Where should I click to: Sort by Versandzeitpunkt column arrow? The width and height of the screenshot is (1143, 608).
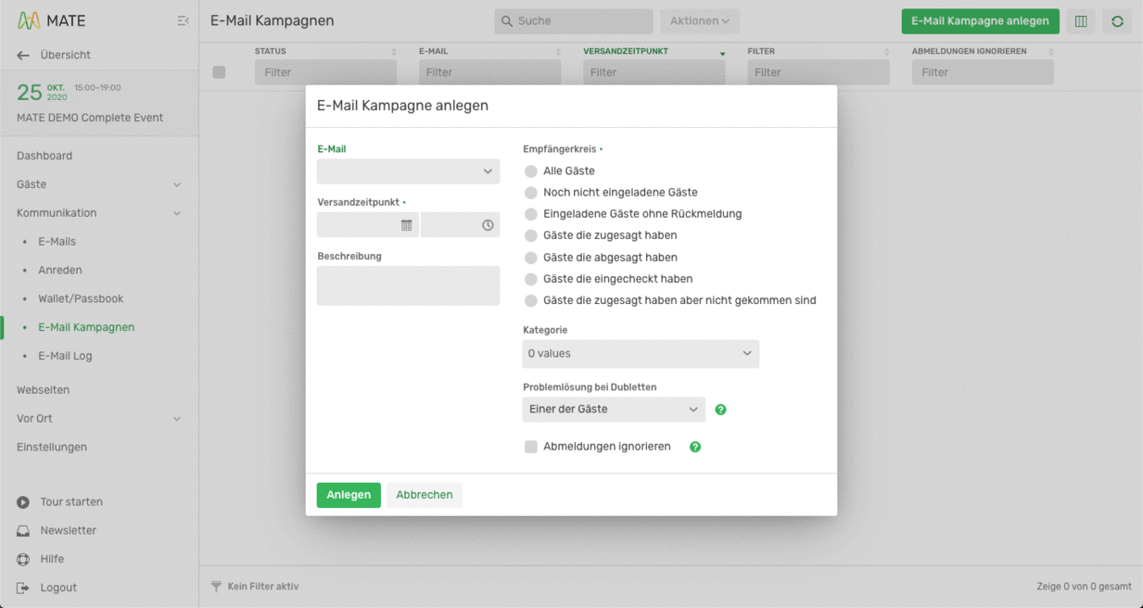(722, 53)
